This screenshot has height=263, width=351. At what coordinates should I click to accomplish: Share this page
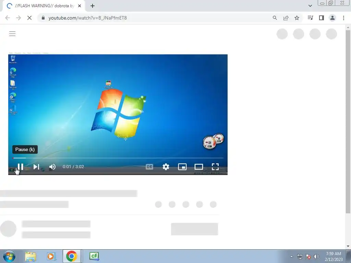[x=286, y=18]
